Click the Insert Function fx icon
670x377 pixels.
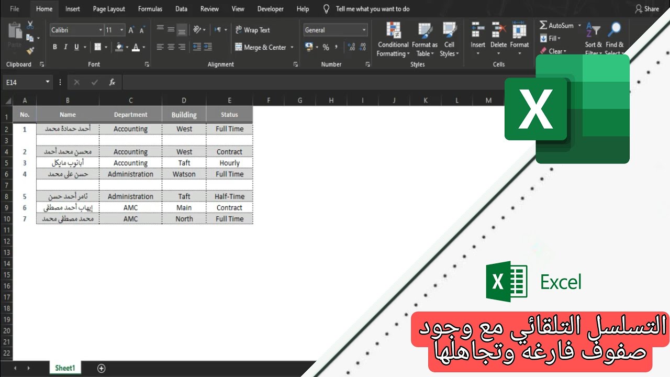point(112,82)
